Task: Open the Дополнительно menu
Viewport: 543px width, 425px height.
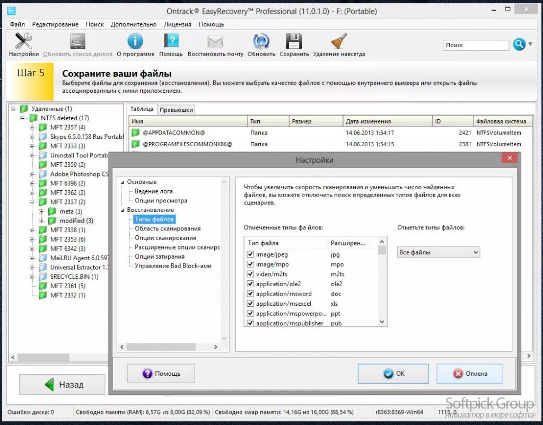Action: pos(134,24)
